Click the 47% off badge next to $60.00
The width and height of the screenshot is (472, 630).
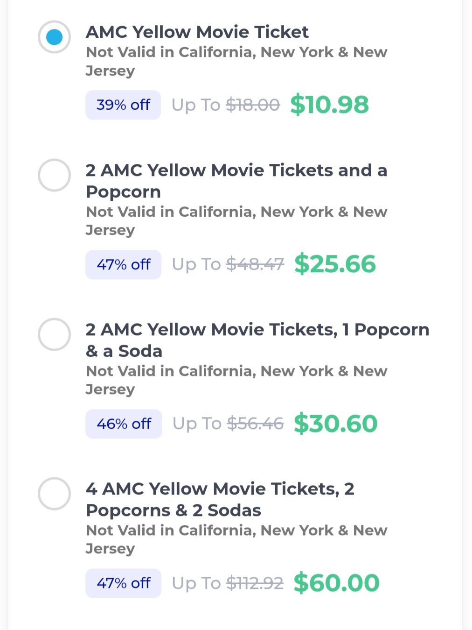pyautogui.click(x=123, y=583)
